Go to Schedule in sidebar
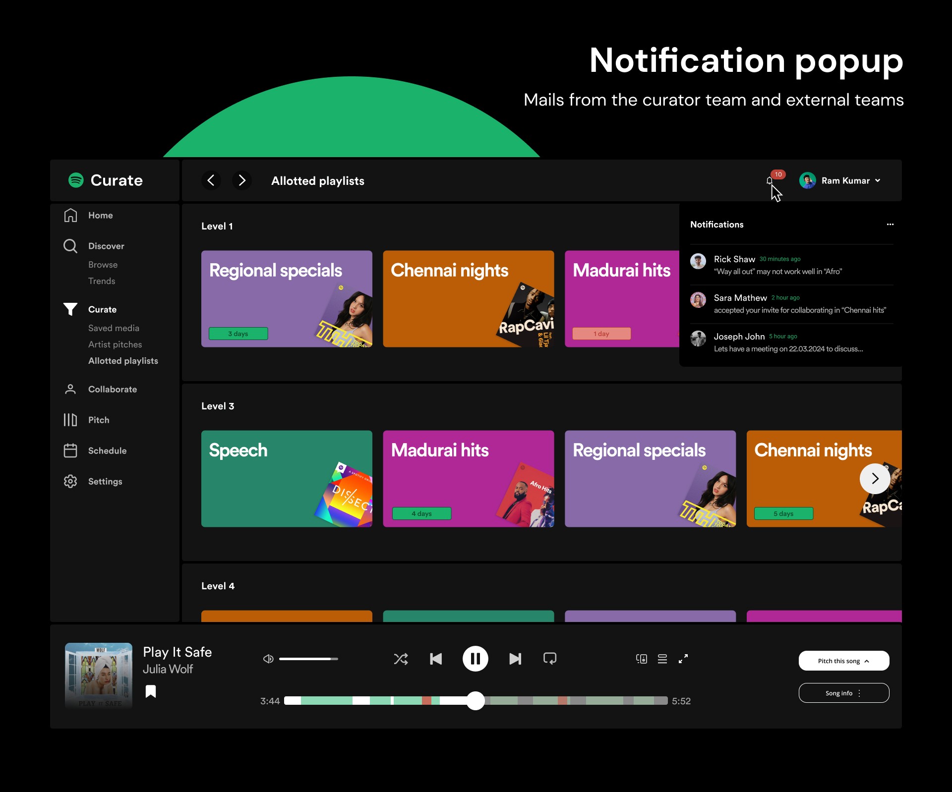The height and width of the screenshot is (792, 952). (107, 451)
